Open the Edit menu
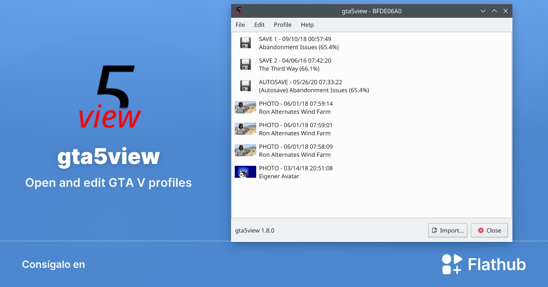 tap(259, 25)
